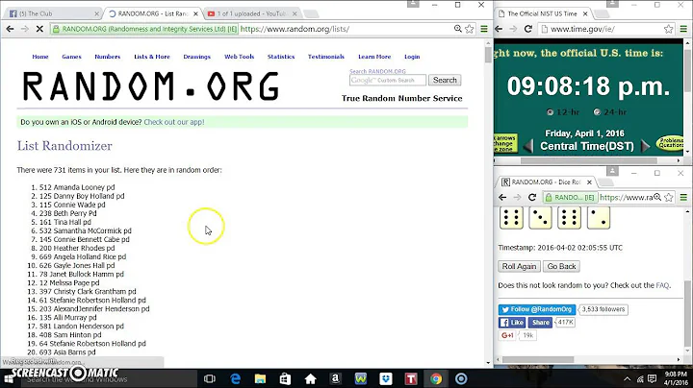The width and height of the screenshot is (693, 388).
Task: Select 12-hr time format radio button
Action: [550, 112]
